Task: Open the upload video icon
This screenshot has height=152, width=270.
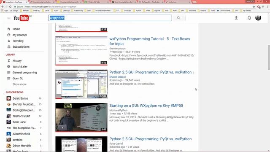Action: pyautogui.click(x=236, y=18)
